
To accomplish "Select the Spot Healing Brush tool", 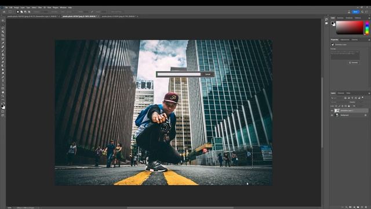I will (x=3, y=47).
